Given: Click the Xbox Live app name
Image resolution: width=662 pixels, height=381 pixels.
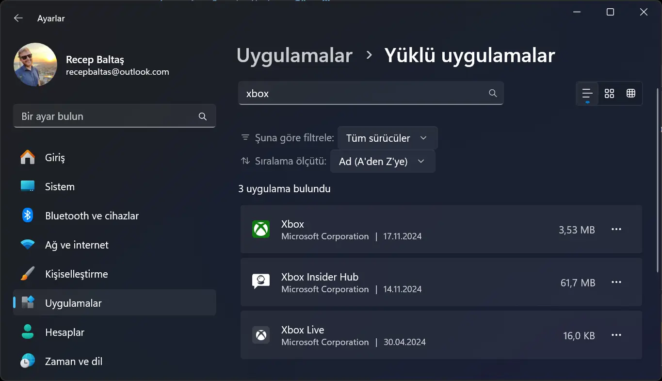Looking at the screenshot, I should [x=303, y=330].
